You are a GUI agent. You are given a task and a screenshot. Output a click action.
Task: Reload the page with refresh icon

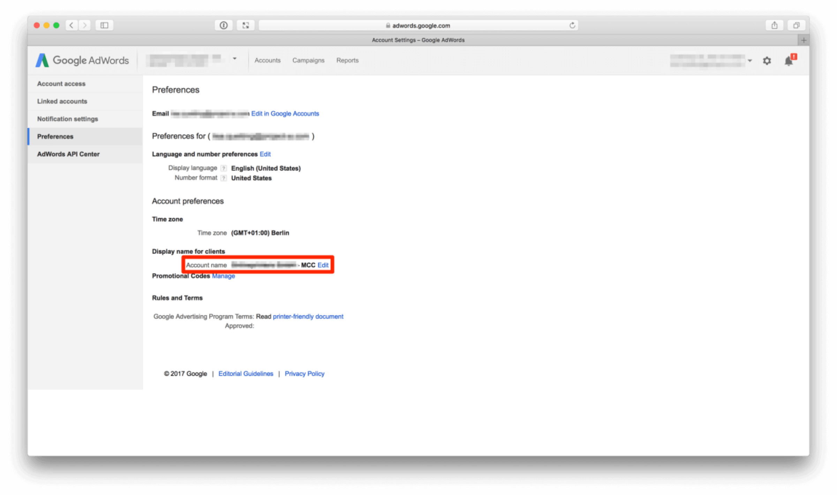pos(572,25)
